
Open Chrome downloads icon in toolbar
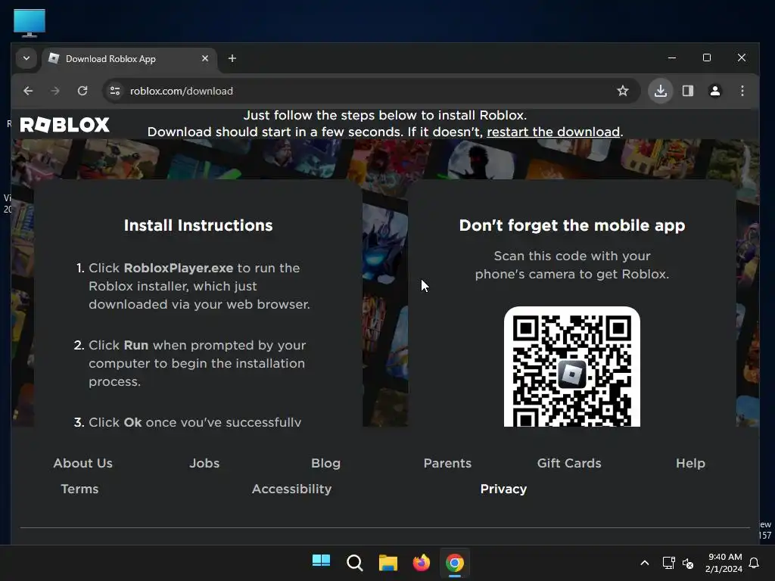tap(660, 91)
